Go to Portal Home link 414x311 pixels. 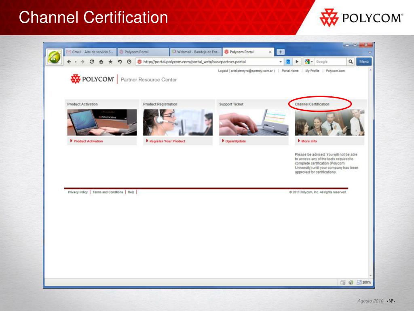(x=290, y=71)
